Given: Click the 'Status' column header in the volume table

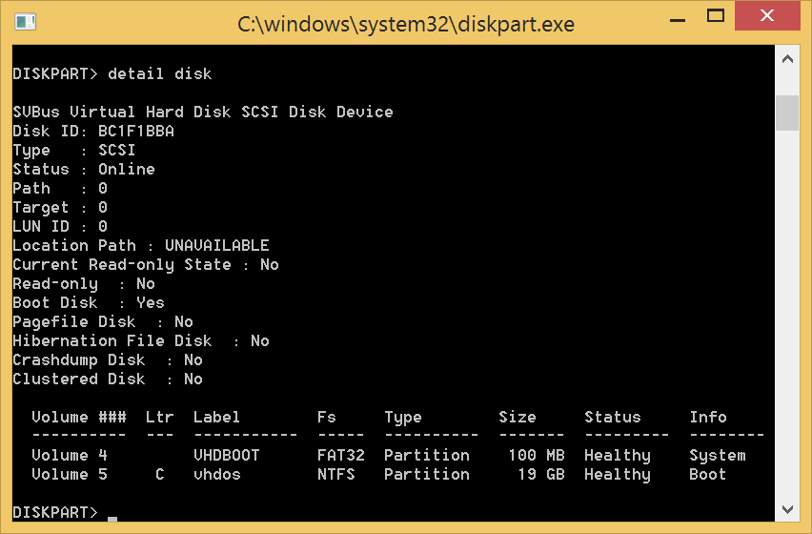Looking at the screenshot, I should click(613, 417).
